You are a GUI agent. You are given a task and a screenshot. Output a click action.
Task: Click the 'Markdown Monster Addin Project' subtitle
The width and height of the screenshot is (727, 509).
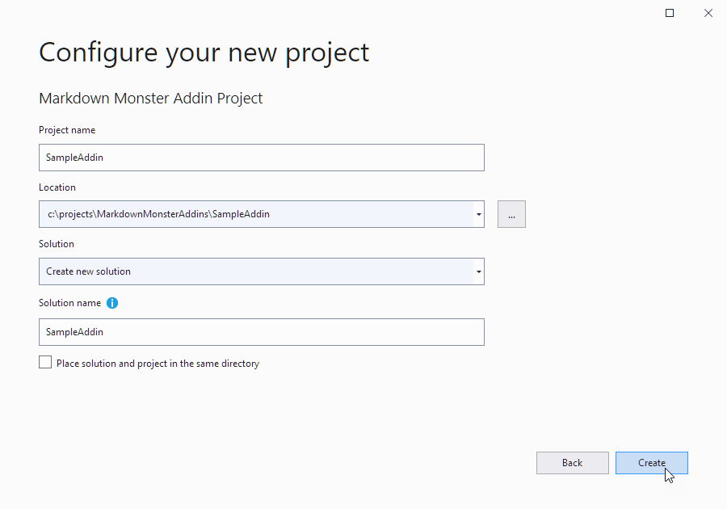pos(151,99)
